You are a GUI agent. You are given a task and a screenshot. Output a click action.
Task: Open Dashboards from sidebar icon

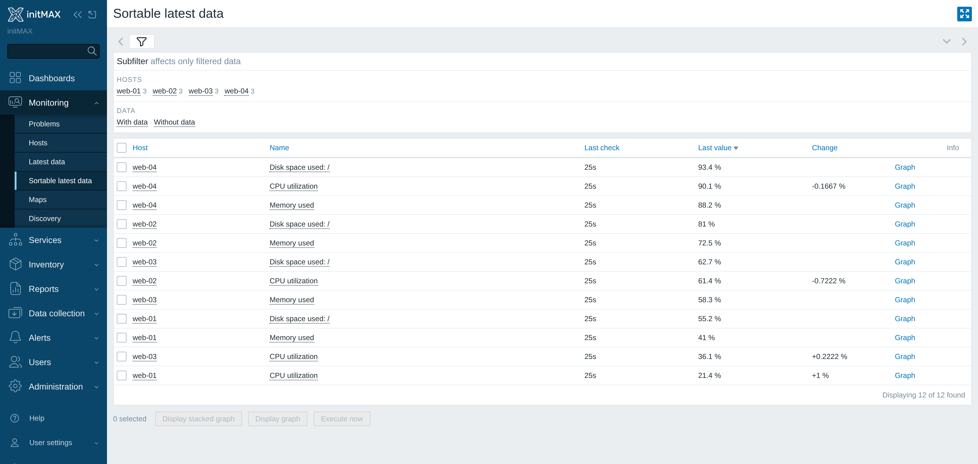click(x=15, y=78)
